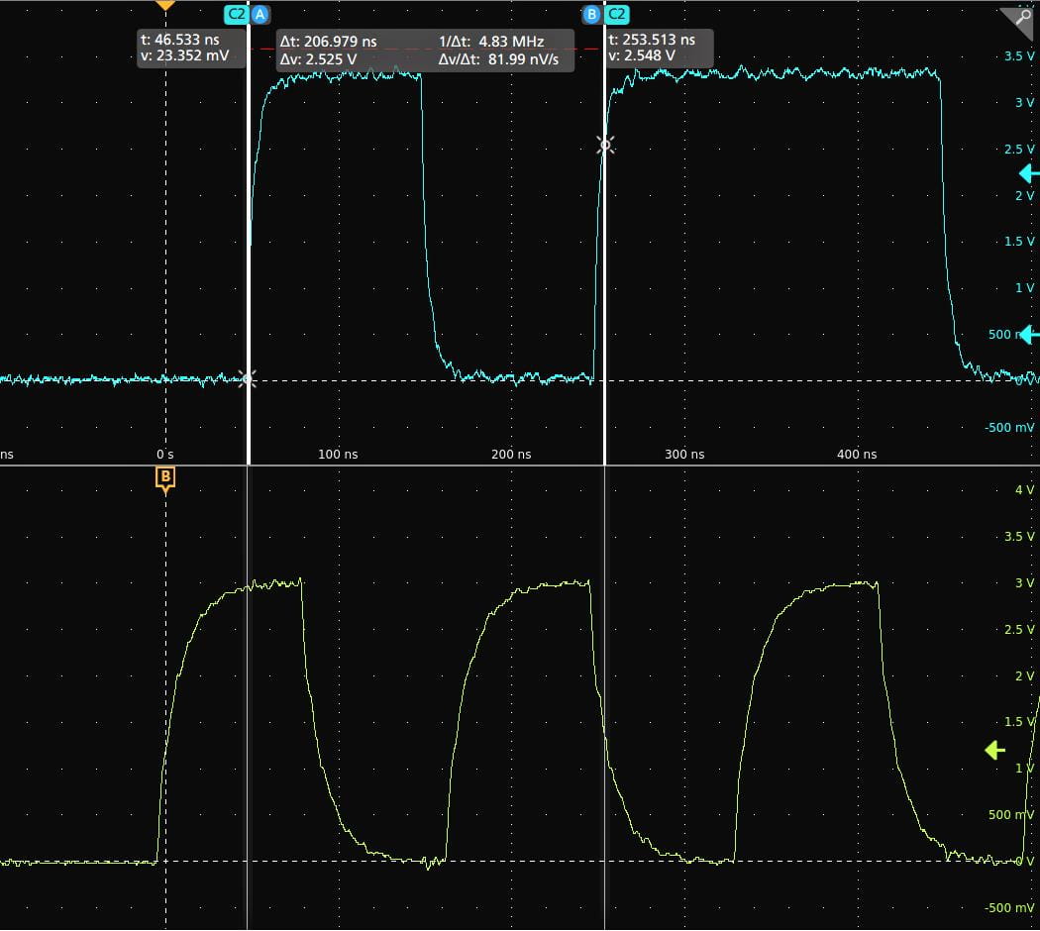Click the magnifier zoom icon in corner
1040x931 pixels.
tap(1017, 21)
